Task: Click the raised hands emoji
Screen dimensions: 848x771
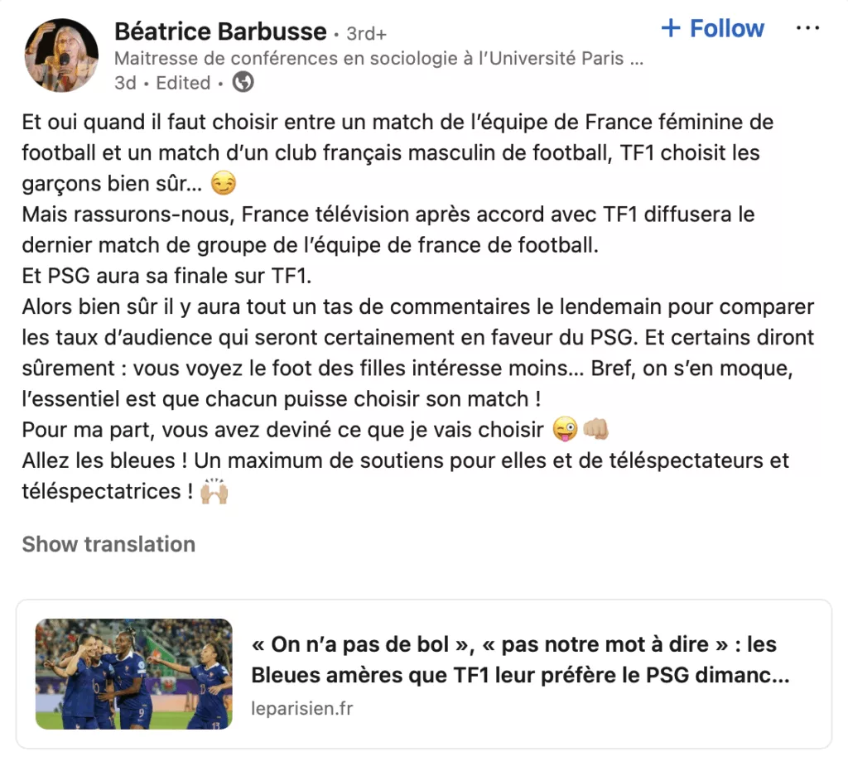Action: point(214,491)
